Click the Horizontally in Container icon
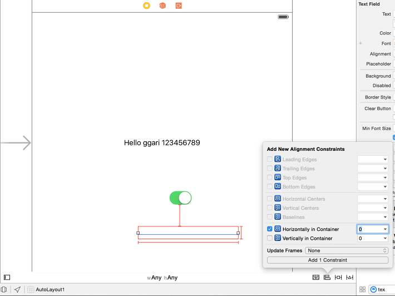 click(278, 229)
